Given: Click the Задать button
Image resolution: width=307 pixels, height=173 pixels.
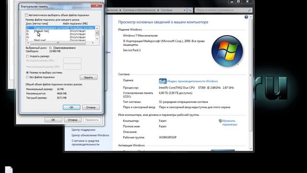Looking at the screenshot, I should pyautogui.click(x=88, y=77).
